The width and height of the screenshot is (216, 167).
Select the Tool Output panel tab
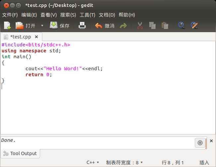pos(21,153)
